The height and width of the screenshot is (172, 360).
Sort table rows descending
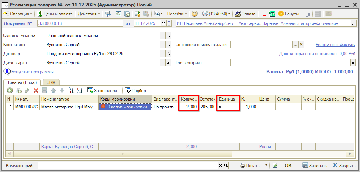[x=80, y=90]
